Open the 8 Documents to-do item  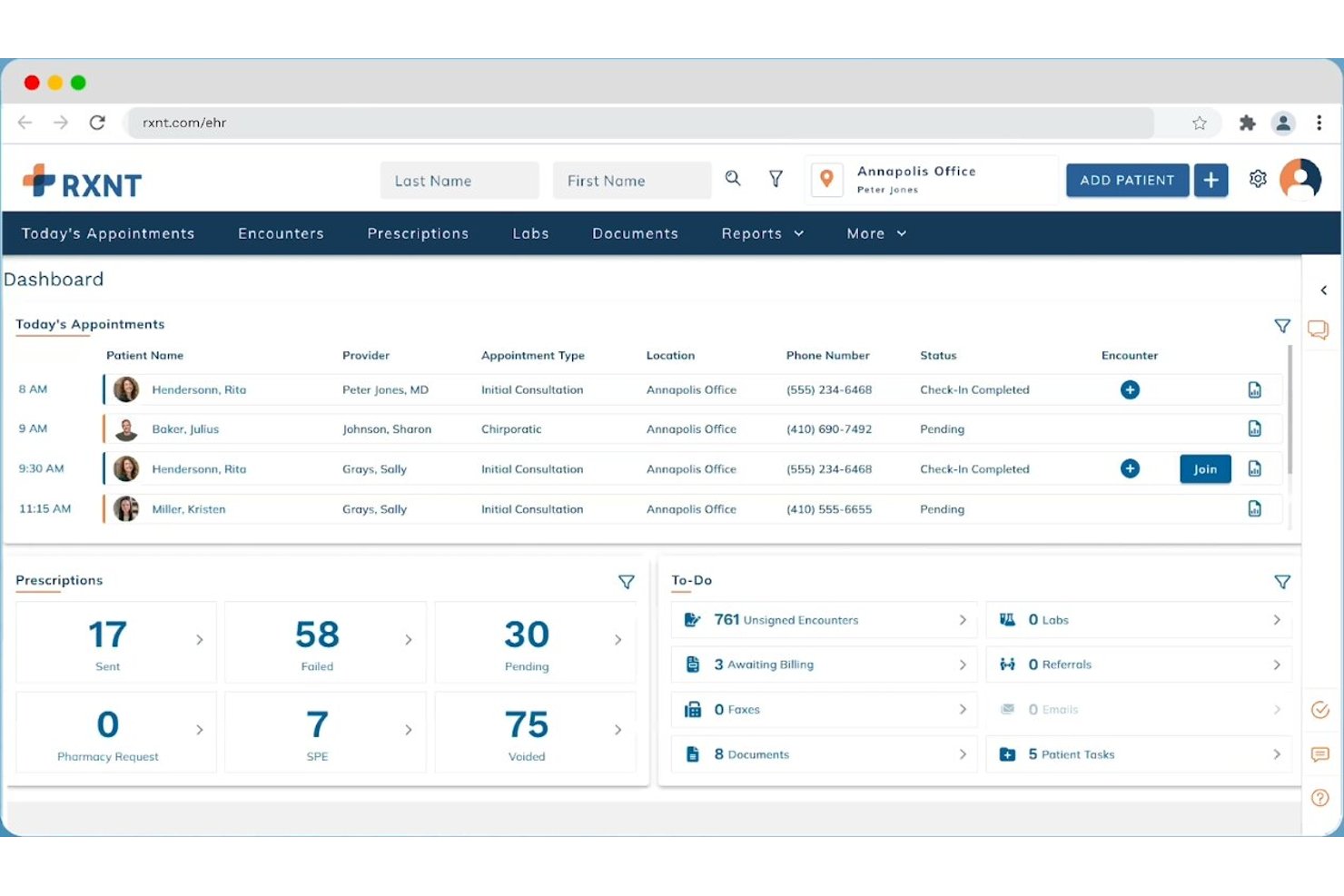824,754
